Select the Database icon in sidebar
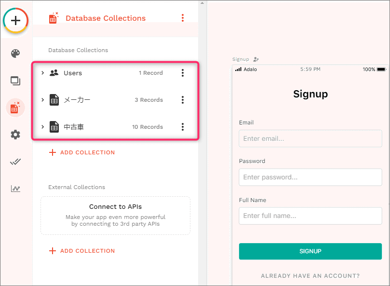Viewport: 390px width, 286px height. pyautogui.click(x=15, y=108)
